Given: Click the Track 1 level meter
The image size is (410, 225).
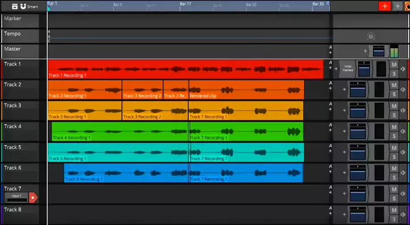Looking at the screenshot, I should click(381, 69).
